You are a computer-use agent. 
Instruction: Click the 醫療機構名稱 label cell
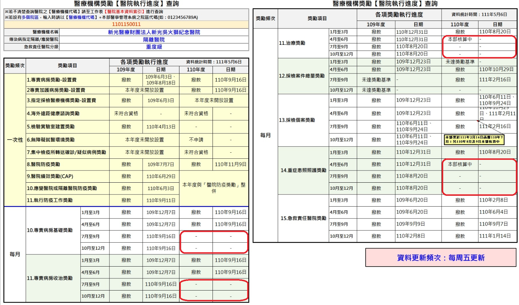(x=32, y=32)
